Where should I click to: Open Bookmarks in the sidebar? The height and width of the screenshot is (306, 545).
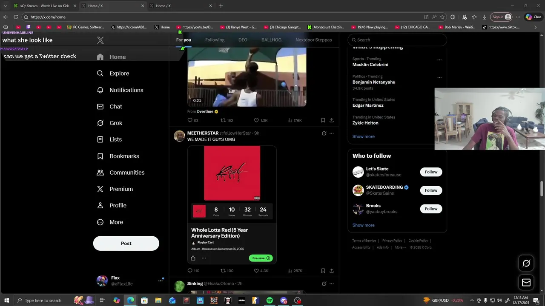[x=118, y=156]
